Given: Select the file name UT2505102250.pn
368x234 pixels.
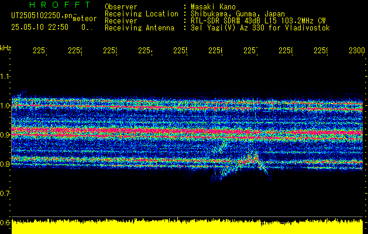Looking at the screenshot, I should 42,15.
